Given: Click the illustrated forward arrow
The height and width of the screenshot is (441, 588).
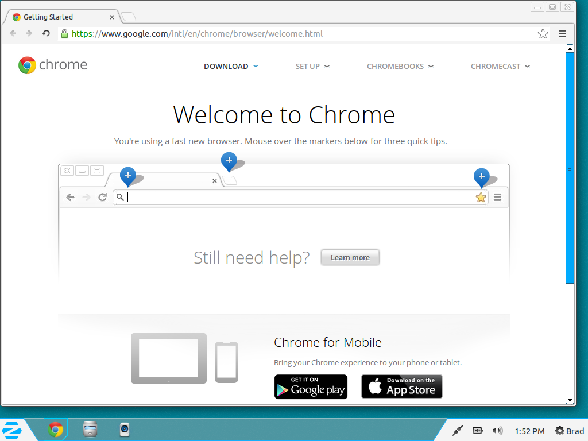Looking at the screenshot, I should click(86, 198).
